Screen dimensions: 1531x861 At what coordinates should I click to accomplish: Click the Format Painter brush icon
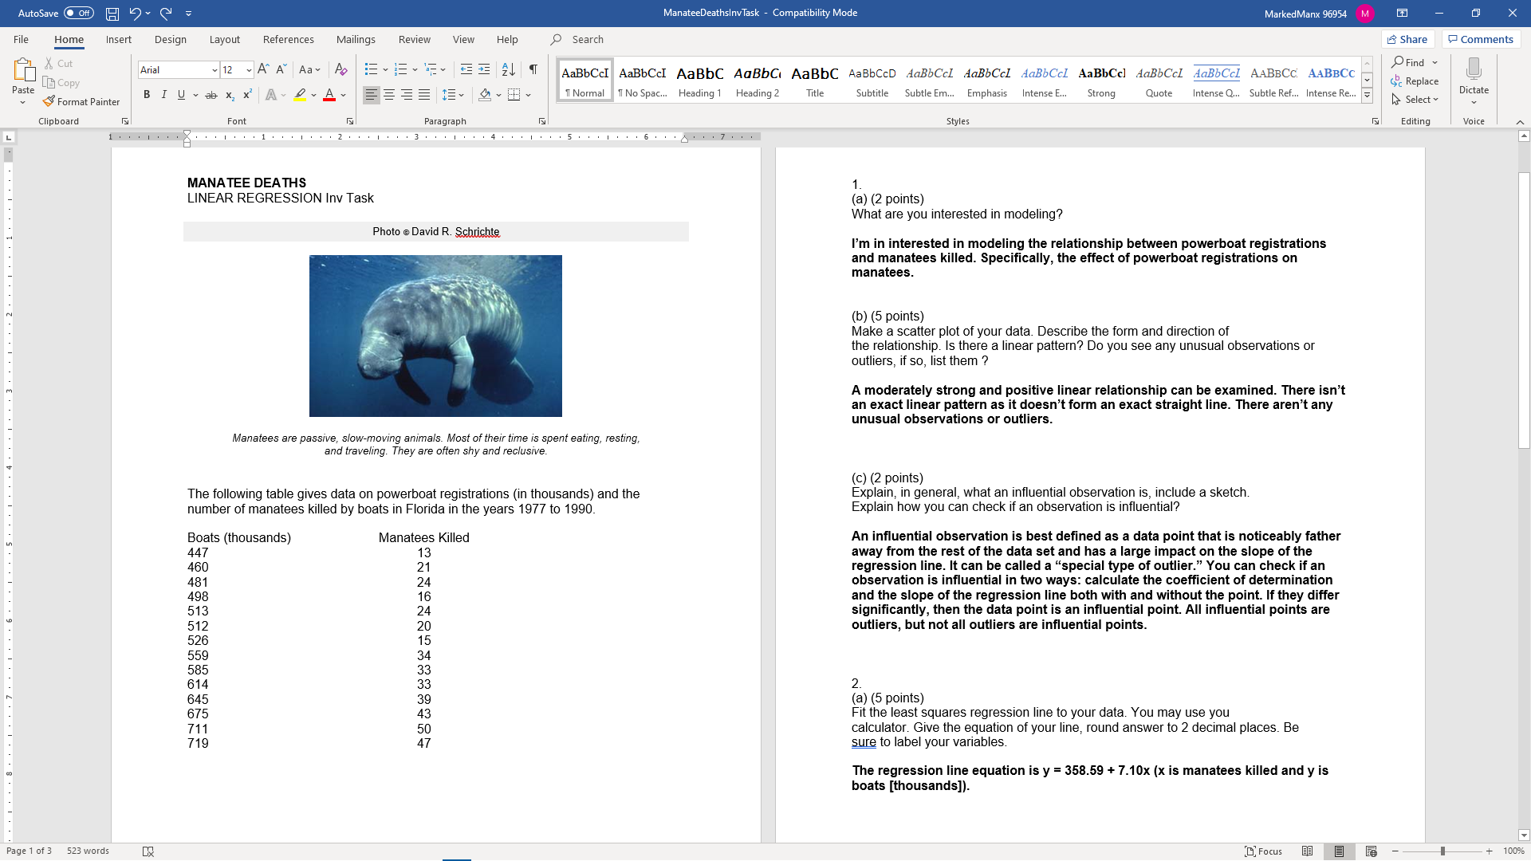49,101
